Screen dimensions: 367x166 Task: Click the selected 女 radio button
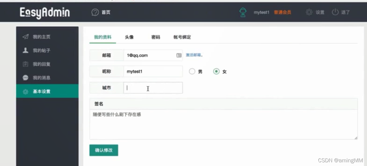[x=217, y=71]
